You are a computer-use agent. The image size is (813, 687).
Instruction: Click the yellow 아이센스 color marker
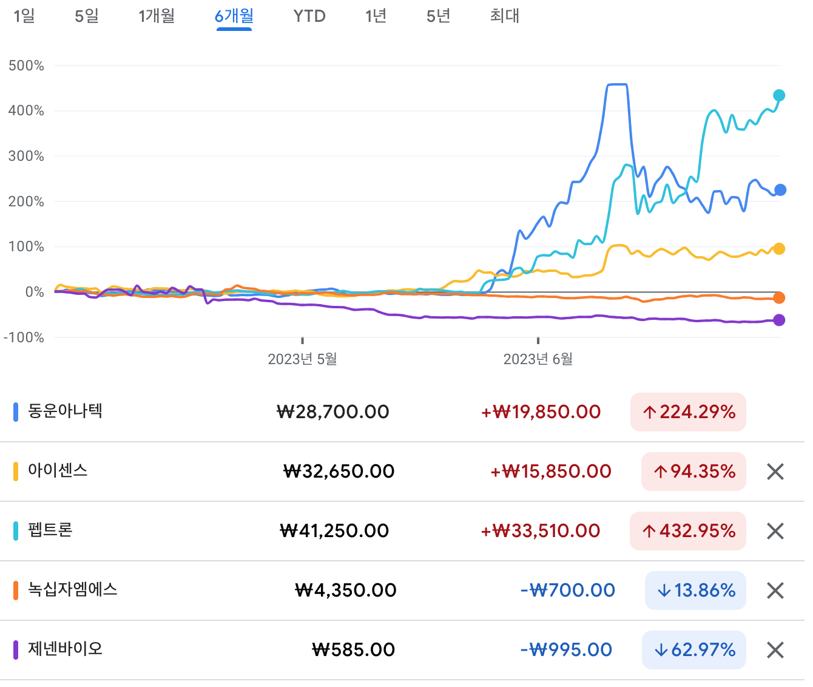(16, 472)
